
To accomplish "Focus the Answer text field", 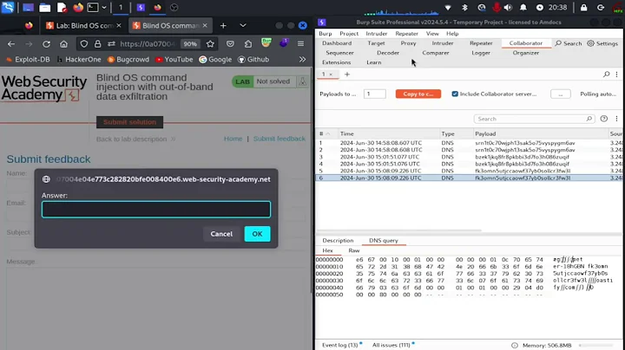I will 156,209.
